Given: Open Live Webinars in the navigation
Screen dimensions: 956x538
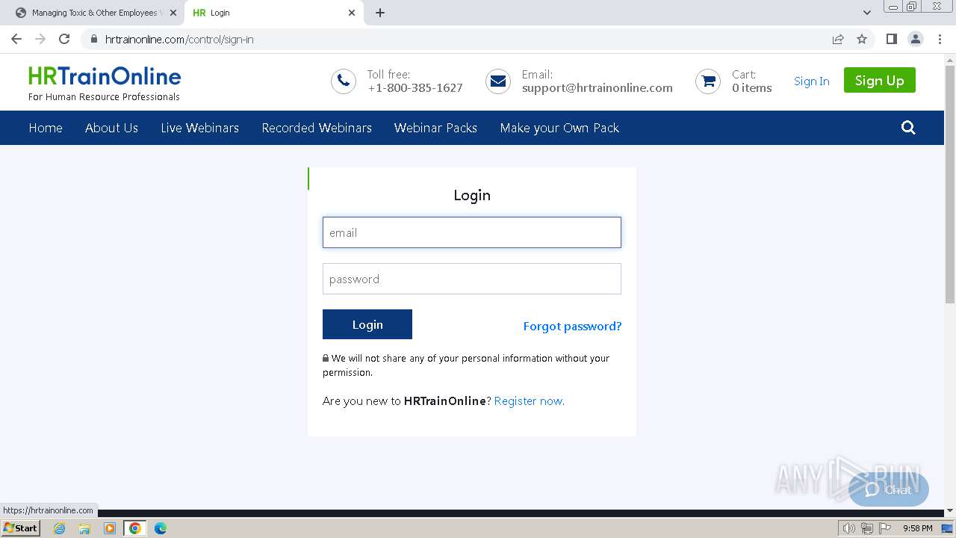Looking at the screenshot, I should pos(199,128).
